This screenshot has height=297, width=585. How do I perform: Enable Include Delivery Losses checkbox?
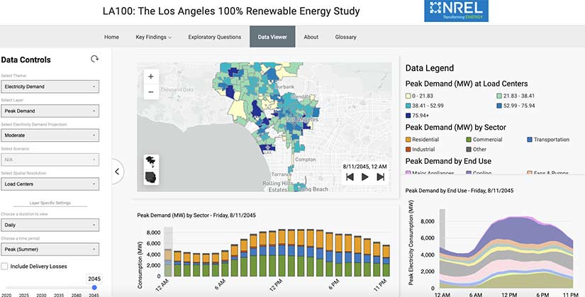coord(4,267)
